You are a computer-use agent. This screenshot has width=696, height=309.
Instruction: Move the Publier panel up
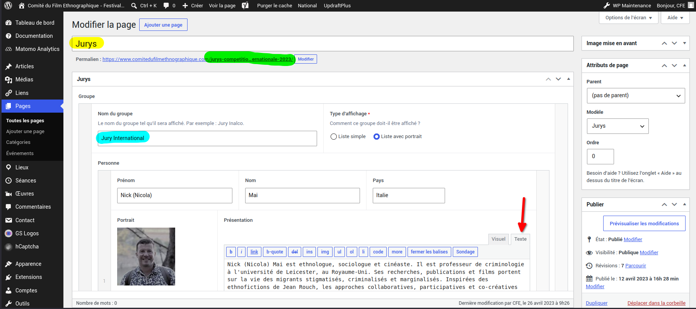click(664, 204)
